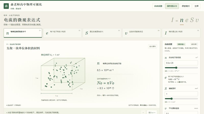Click the heading 电流的微观表达式

click(x=22, y=20)
